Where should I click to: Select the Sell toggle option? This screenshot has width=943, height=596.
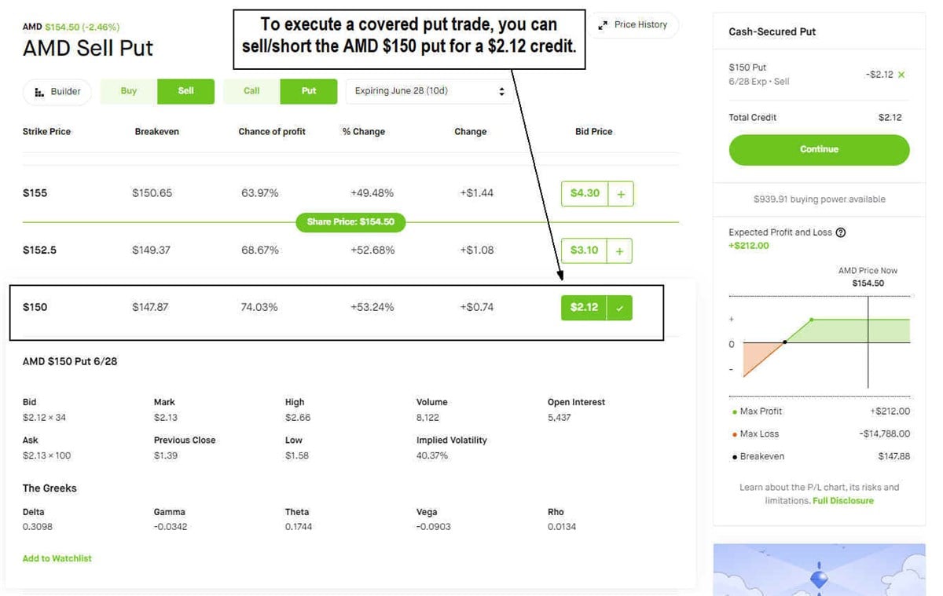click(x=185, y=91)
